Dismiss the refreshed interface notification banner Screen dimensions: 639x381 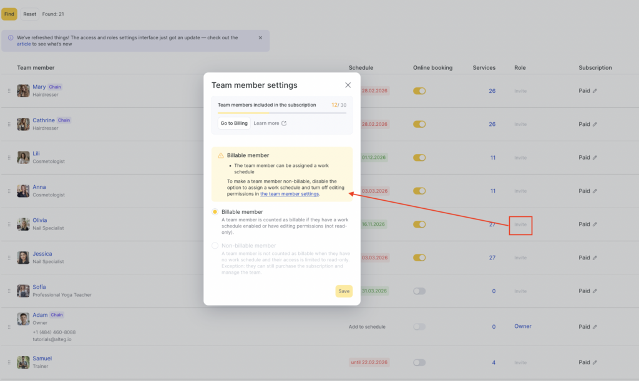pyautogui.click(x=261, y=37)
